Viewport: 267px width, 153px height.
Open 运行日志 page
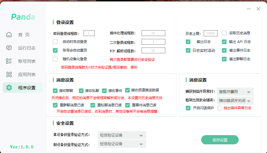pos(27,48)
